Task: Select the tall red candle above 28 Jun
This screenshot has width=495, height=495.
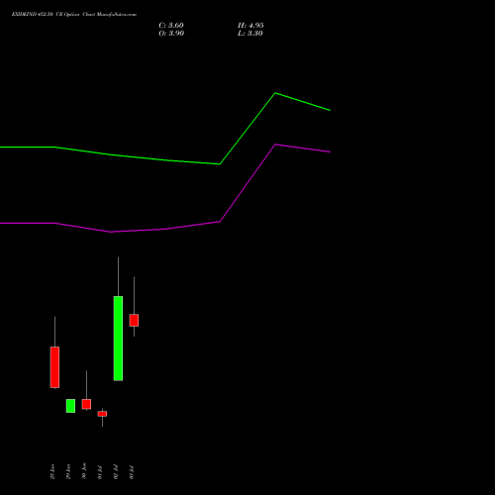Action: click(x=54, y=367)
